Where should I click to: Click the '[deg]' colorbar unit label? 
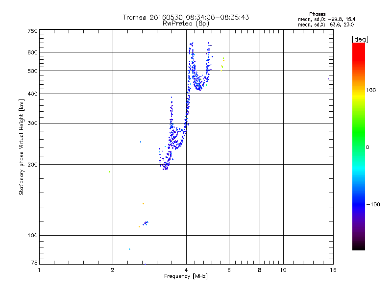click(360, 39)
